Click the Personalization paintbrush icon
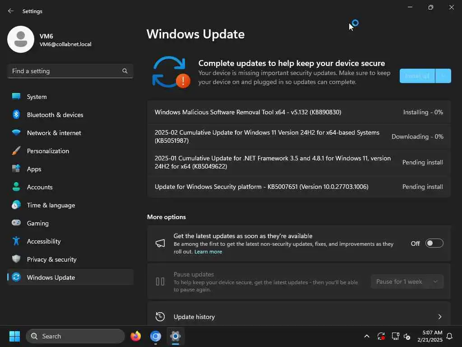Screen dimensions: 462x347 coord(16,151)
